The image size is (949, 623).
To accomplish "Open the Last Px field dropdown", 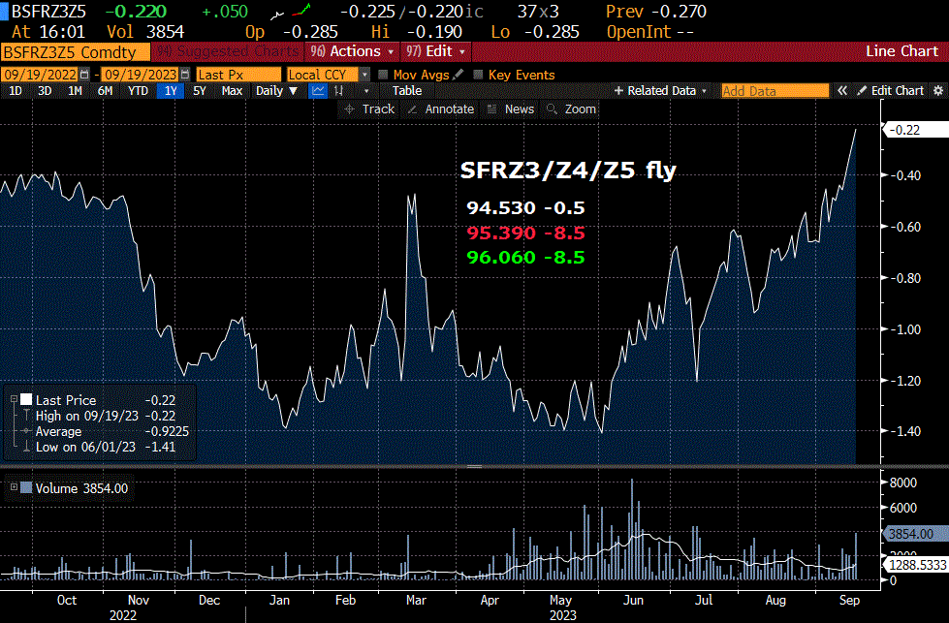I will pyautogui.click(x=238, y=75).
